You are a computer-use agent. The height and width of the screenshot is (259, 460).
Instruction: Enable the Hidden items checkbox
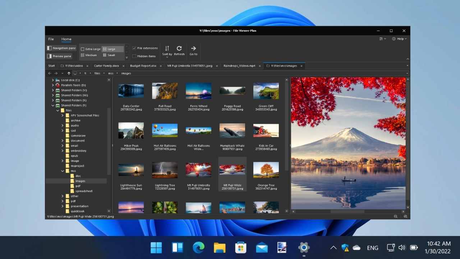pyautogui.click(x=134, y=56)
